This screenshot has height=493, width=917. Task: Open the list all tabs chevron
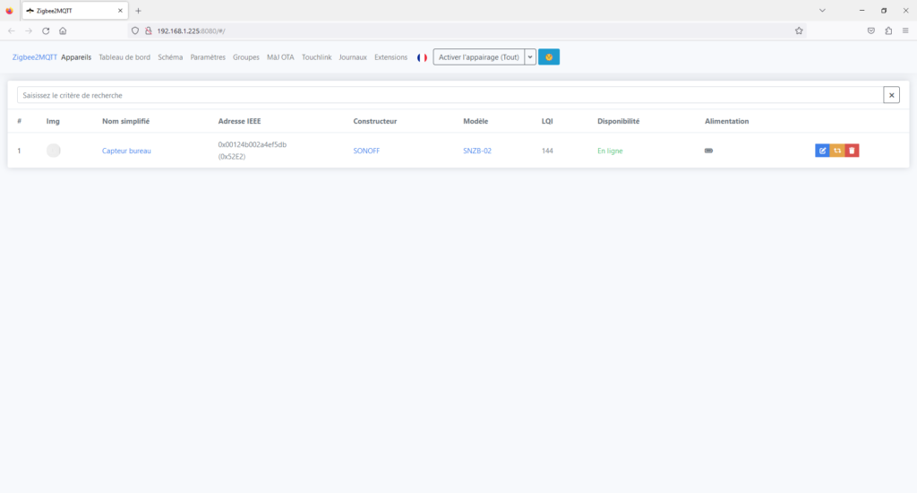822,10
